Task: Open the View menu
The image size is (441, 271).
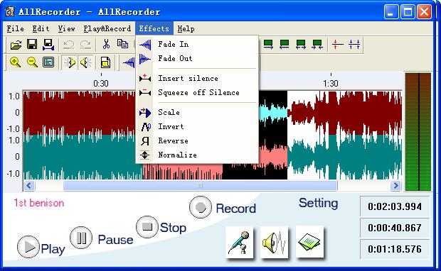Action: click(x=66, y=28)
